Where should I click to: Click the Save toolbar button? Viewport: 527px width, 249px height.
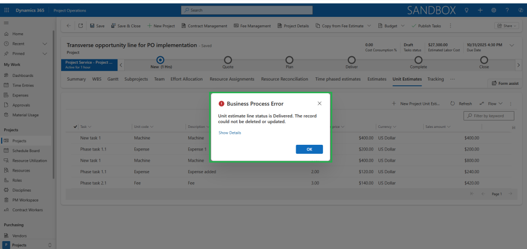click(x=97, y=26)
